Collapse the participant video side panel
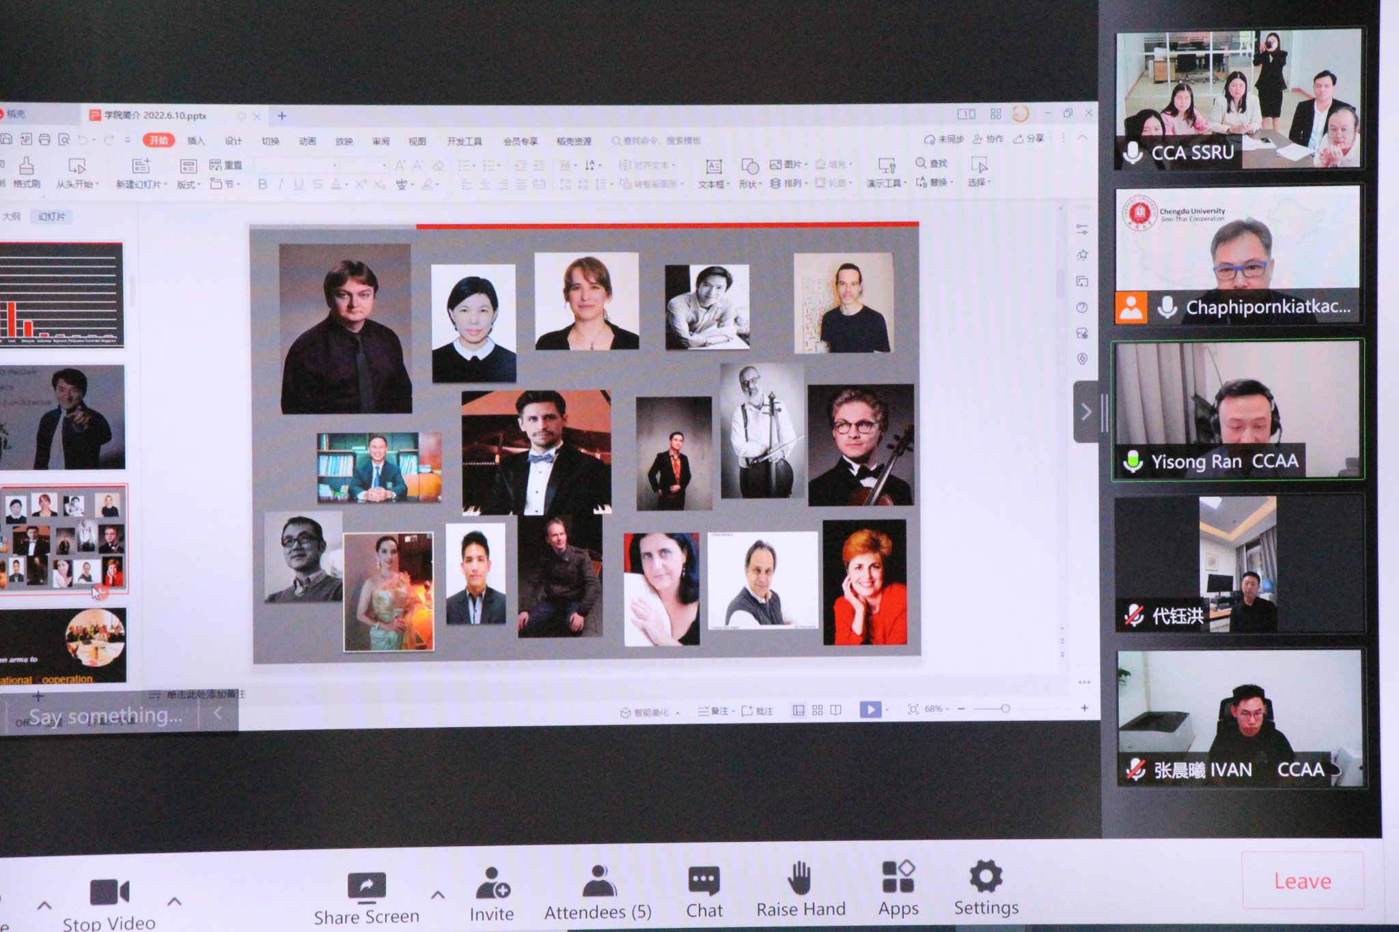Viewport: 1399px width, 932px height. (1086, 412)
